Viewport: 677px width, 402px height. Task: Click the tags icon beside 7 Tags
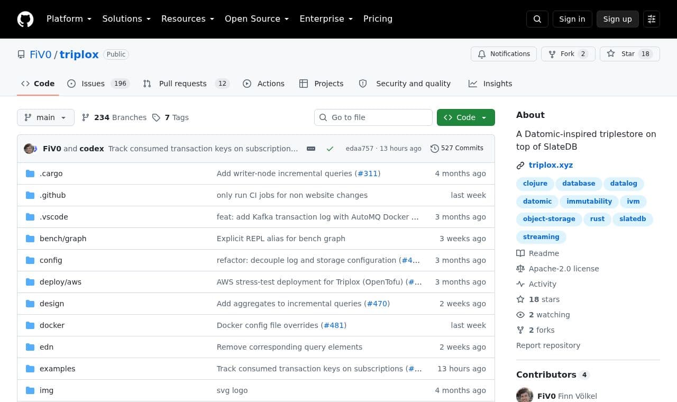click(x=156, y=117)
